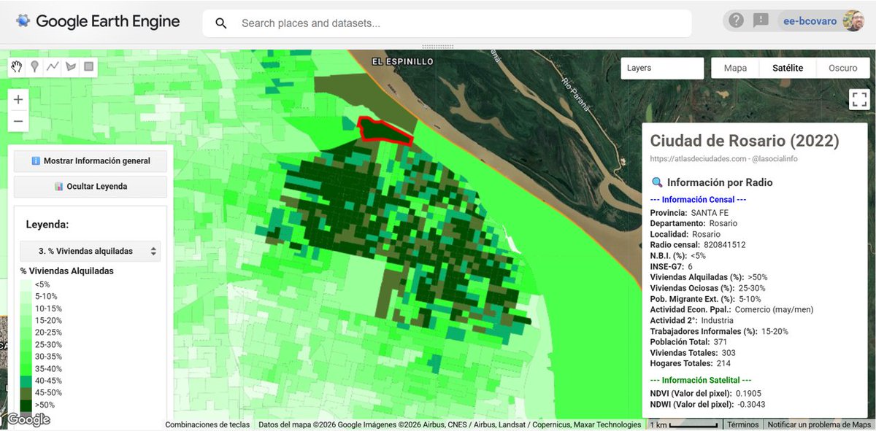Click the INSE-G7 6 row
The image size is (876, 431).
coord(671,267)
